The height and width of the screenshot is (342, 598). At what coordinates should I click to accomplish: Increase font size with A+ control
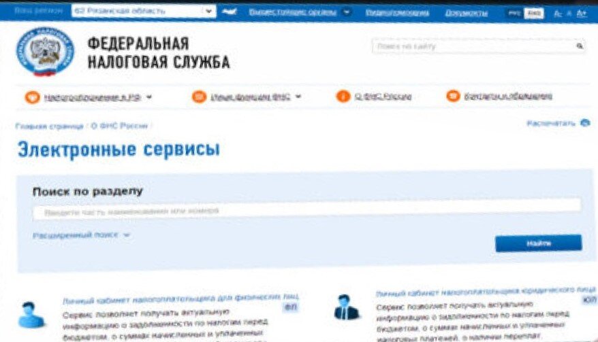pos(582,14)
